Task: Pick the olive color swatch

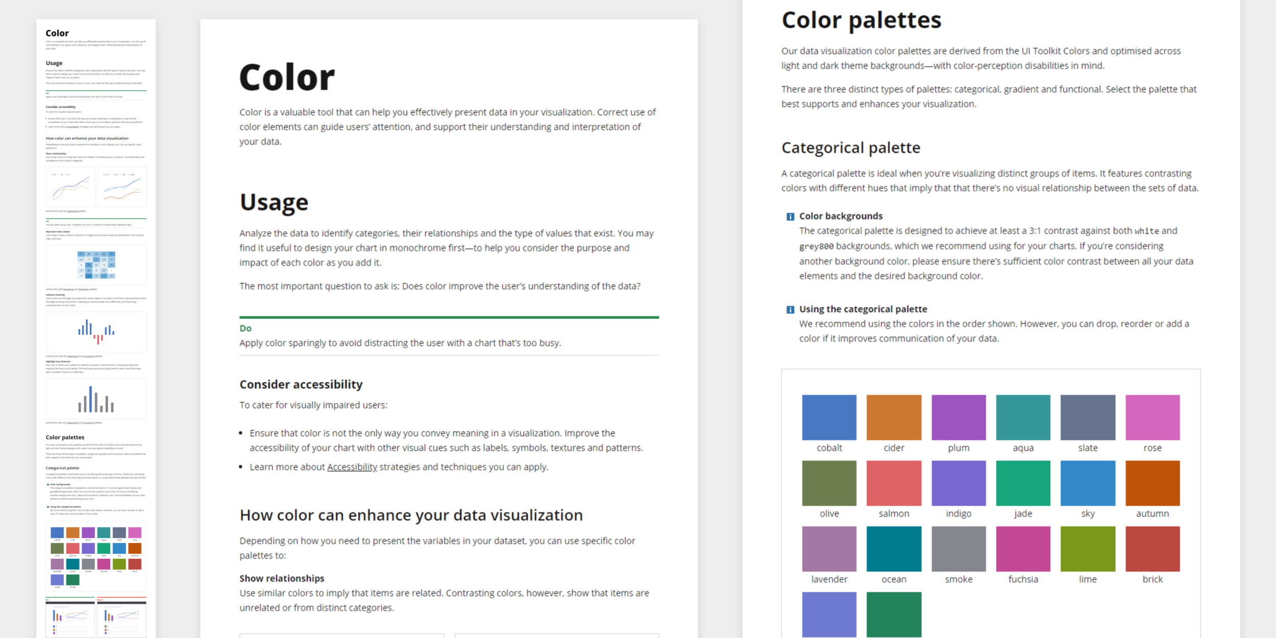Action: (829, 483)
